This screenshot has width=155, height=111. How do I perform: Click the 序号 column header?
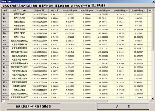[5, 11]
